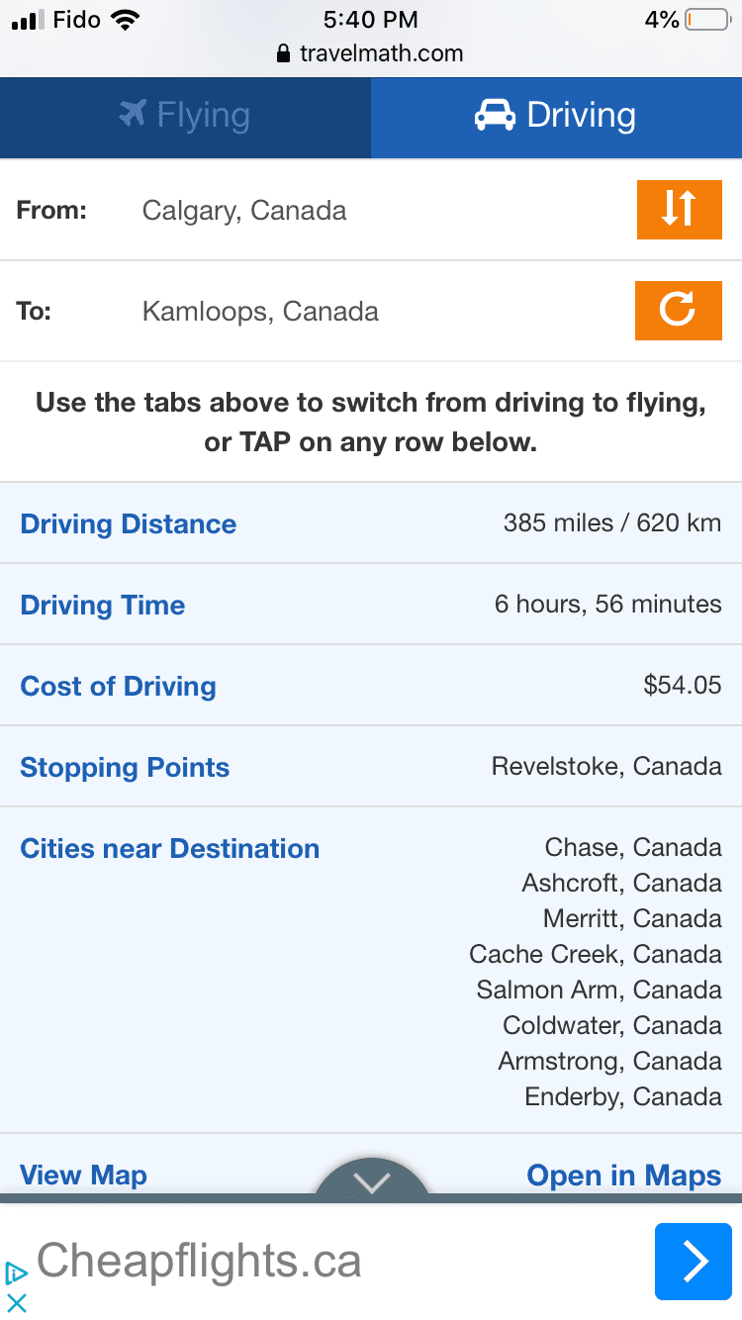The width and height of the screenshot is (742, 1320).
Task: Tap the car icon on Driving tab
Action: [495, 116]
